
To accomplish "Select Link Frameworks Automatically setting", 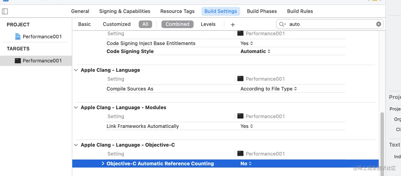I will pos(143,126).
